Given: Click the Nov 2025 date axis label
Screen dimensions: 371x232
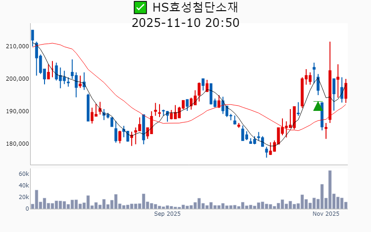Looking at the screenshot, I should [326, 214].
